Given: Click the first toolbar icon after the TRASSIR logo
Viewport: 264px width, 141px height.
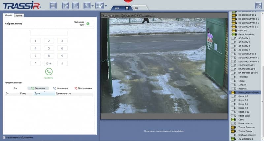Looking at the screenshot, I should (x=53, y=6).
